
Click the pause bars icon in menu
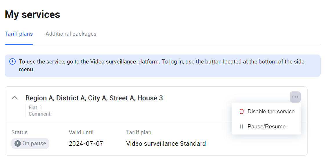coord(241,127)
